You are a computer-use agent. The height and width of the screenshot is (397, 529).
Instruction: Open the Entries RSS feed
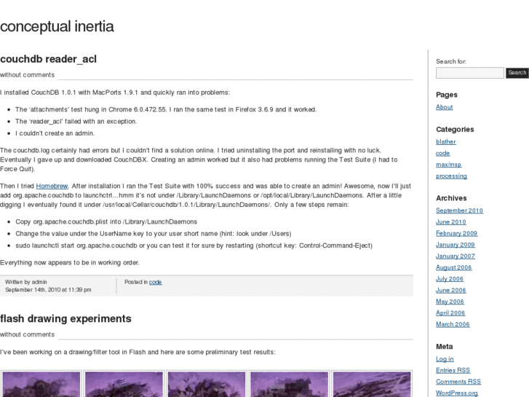click(453, 370)
